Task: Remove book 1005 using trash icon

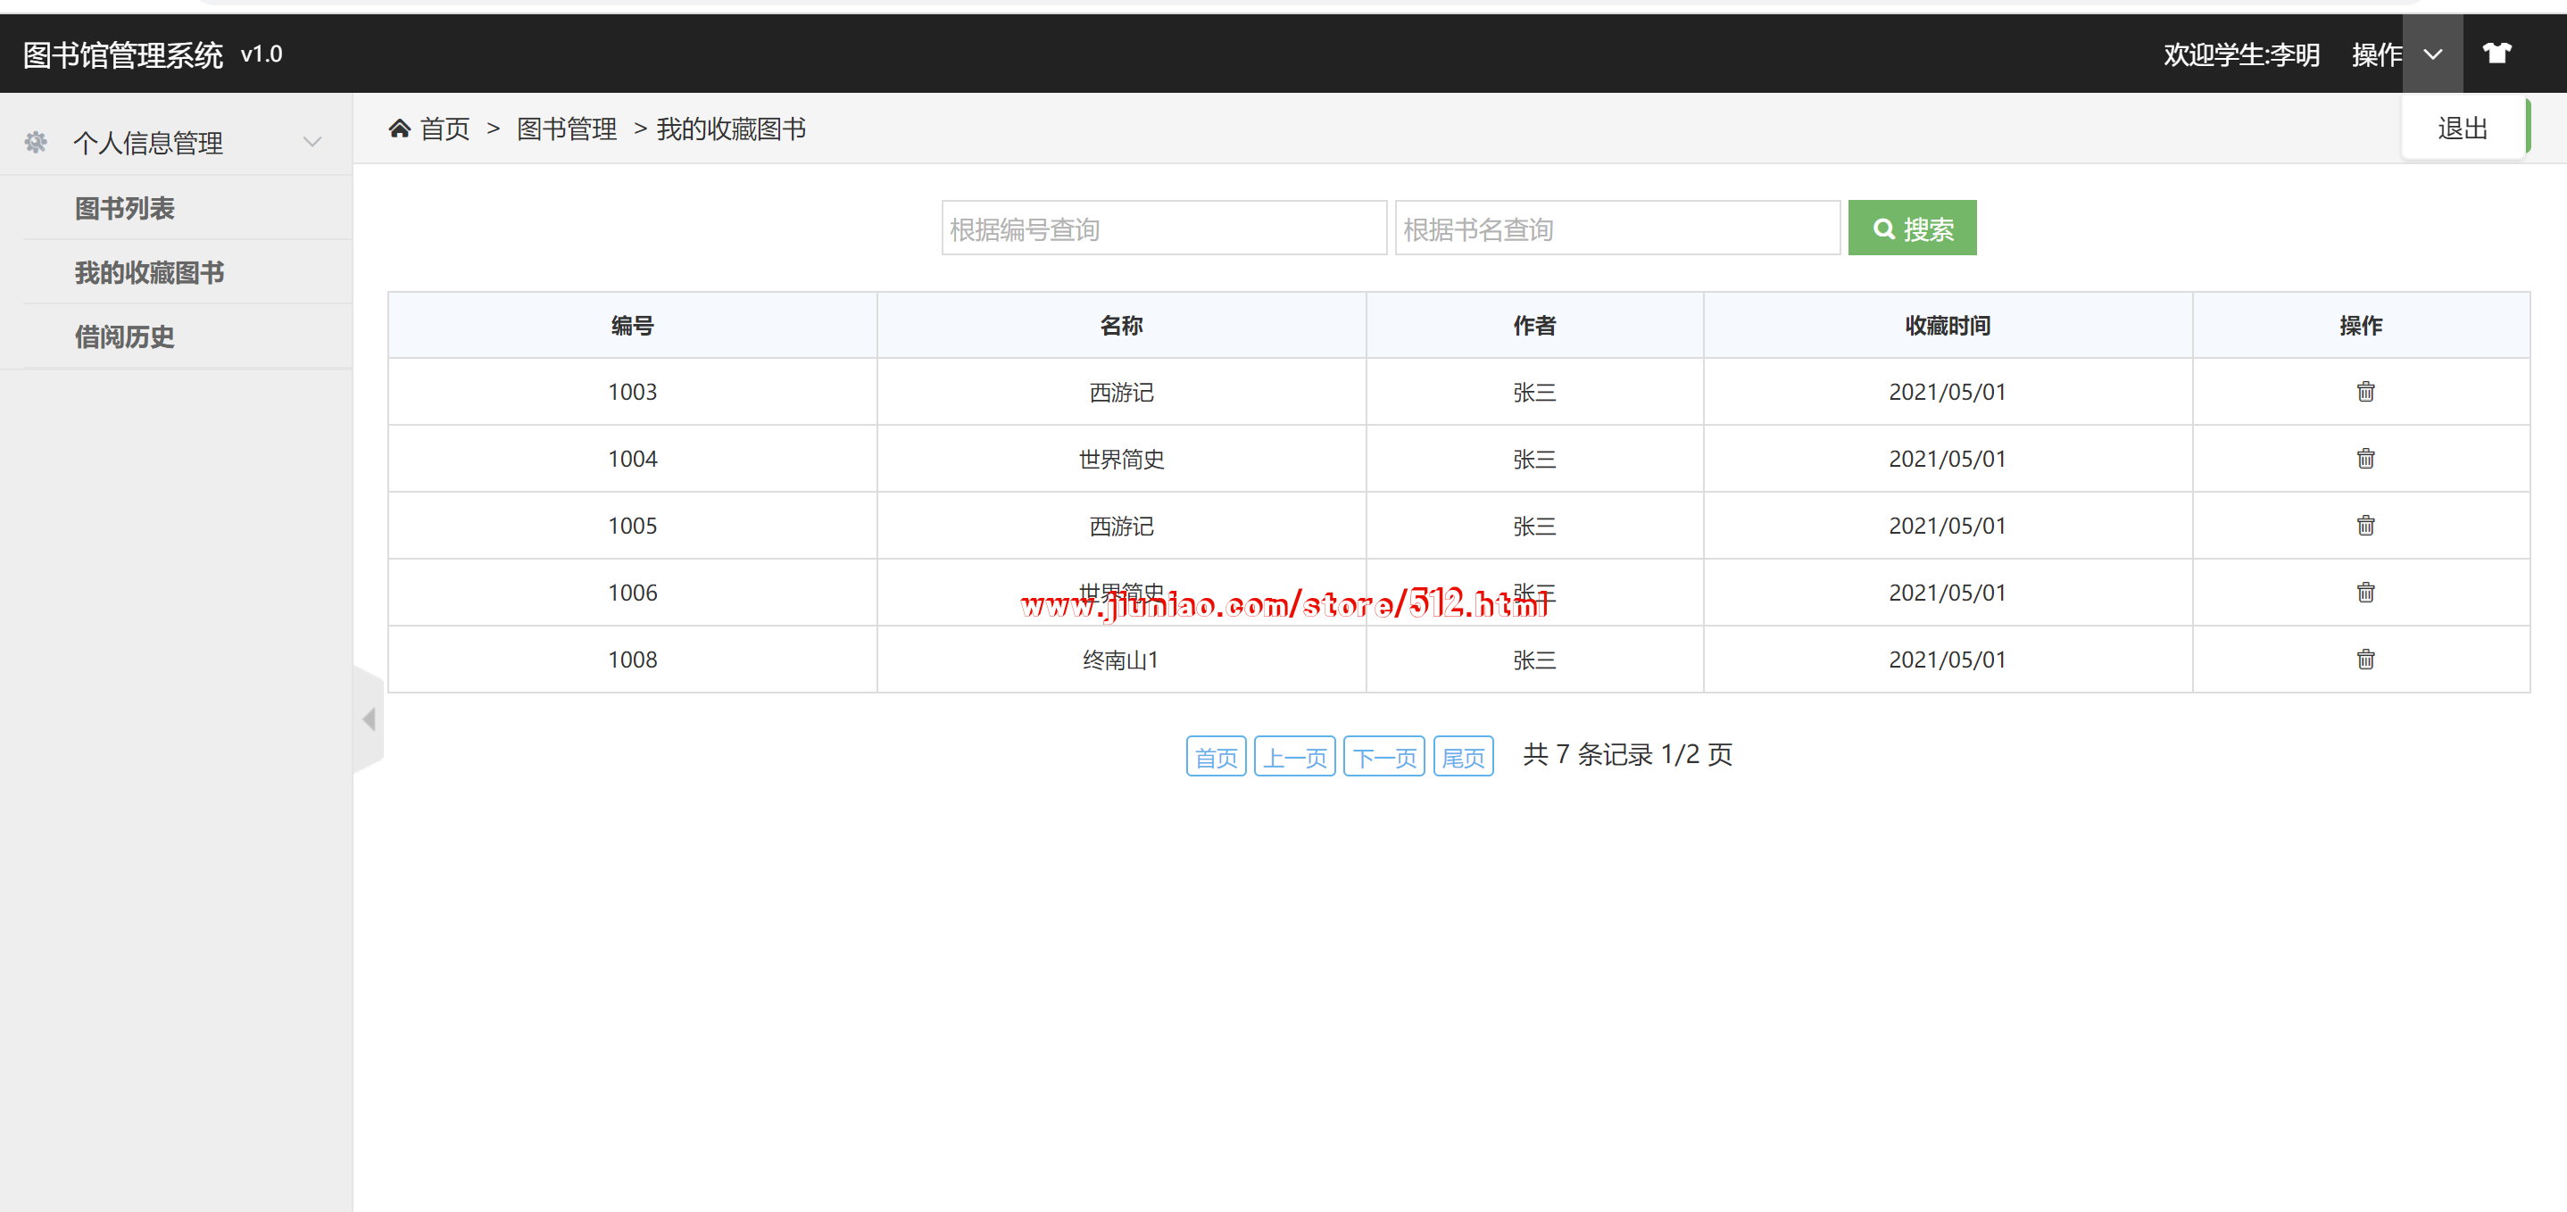Action: [x=2364, y=526]
